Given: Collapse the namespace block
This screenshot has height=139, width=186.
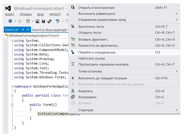Looking at the screenshot, I should coord(12,86).
